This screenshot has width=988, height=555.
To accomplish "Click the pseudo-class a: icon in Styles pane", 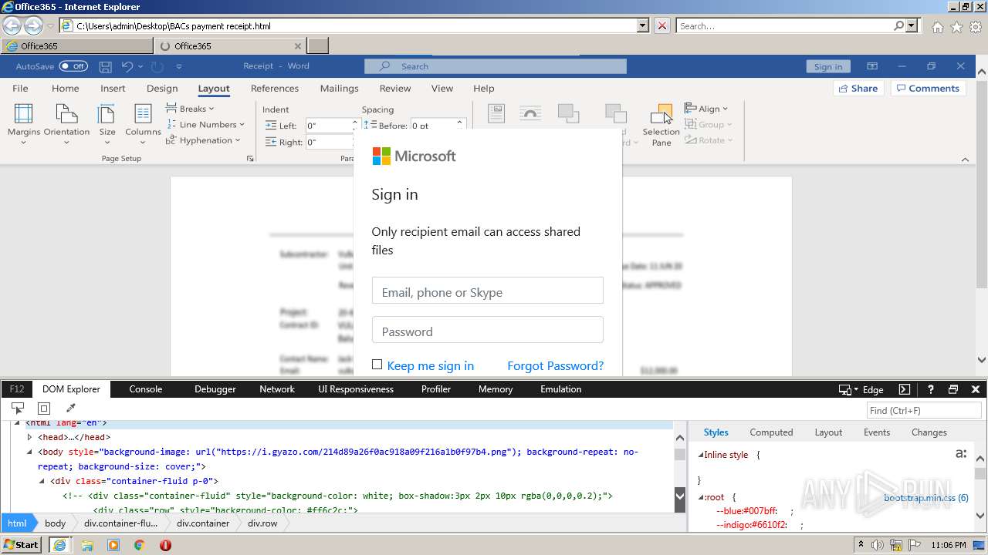I will 961,454.
